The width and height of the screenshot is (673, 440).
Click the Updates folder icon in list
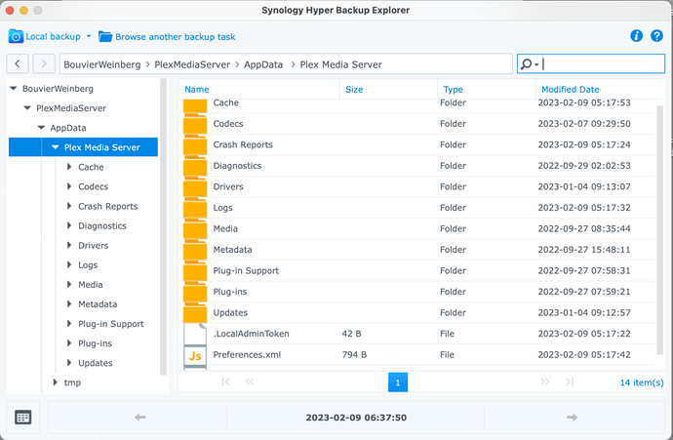pos(195,314)
